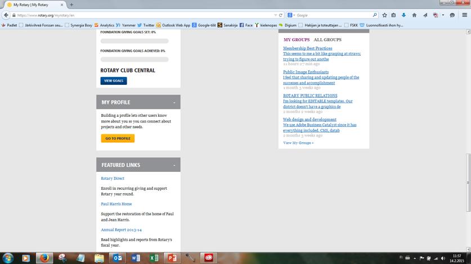
Task: Bookmark this page with the star icon
Action: tap(384, 15)
